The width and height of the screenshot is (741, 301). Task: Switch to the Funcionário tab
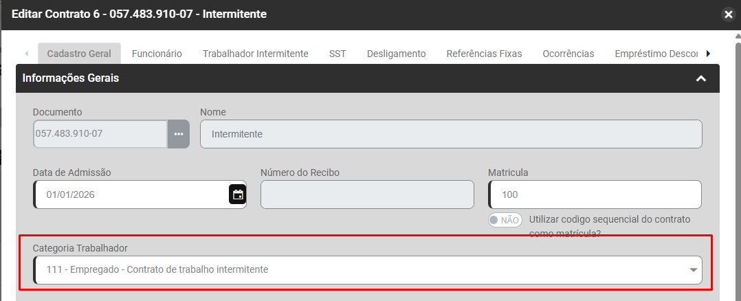click(x=157, y=54)
